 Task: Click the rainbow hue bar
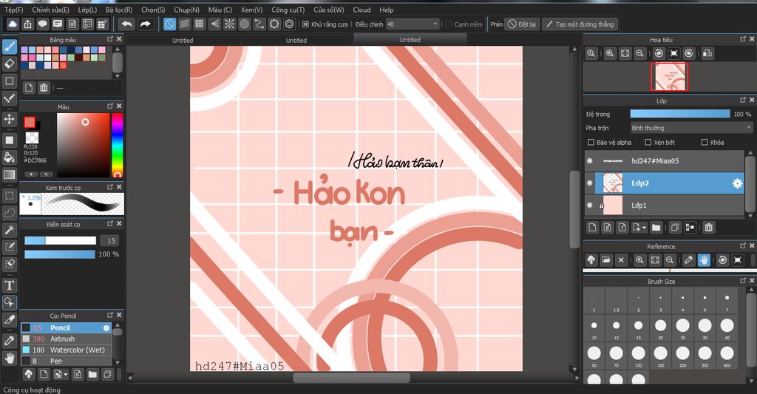118,145
